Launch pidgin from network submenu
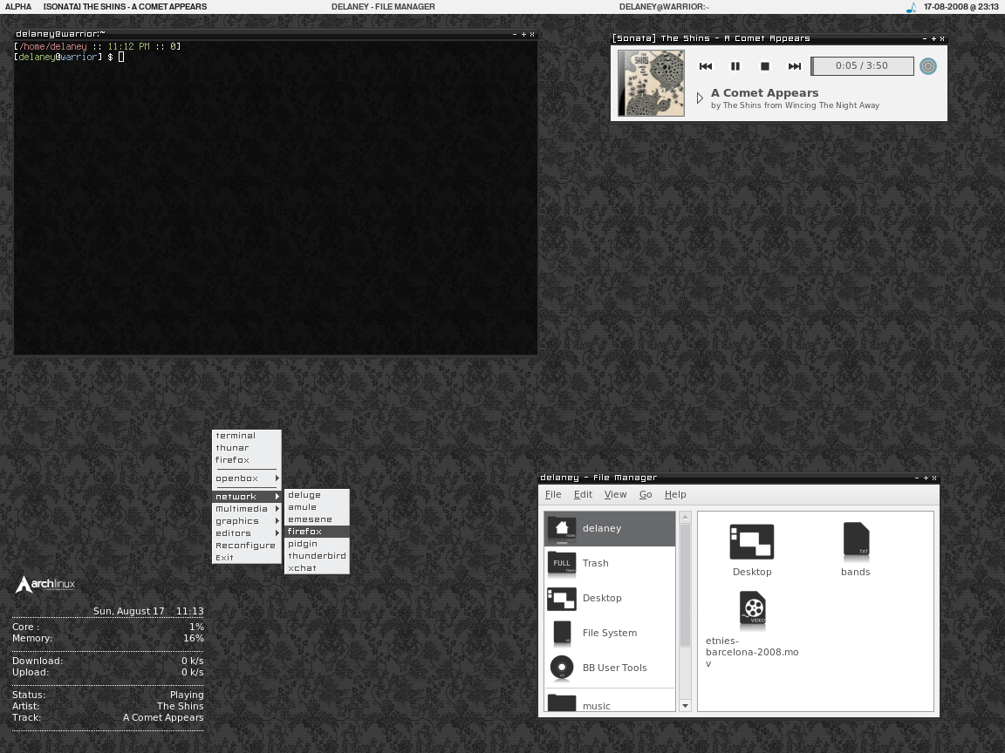This screenshot has height=753, width=1005. [x=318, y=544]
